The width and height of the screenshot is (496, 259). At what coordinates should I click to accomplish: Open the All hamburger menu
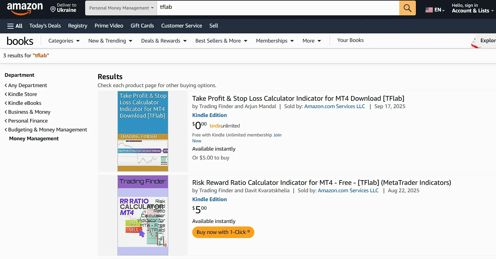point(15,26)
